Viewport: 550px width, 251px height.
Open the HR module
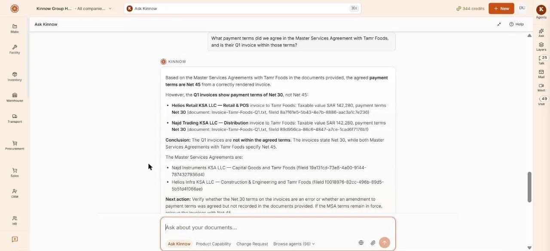pyautogui.click(x=15, y=221)
